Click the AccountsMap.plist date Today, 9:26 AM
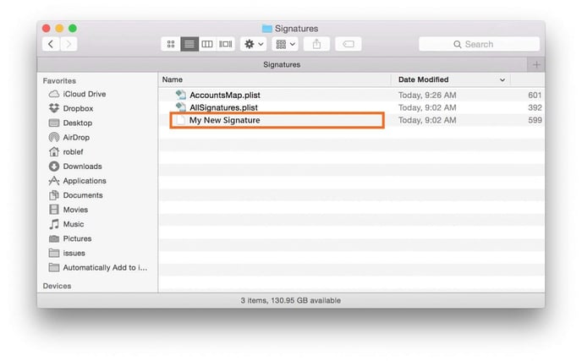582x361 pixels. [x=427, y=96]
